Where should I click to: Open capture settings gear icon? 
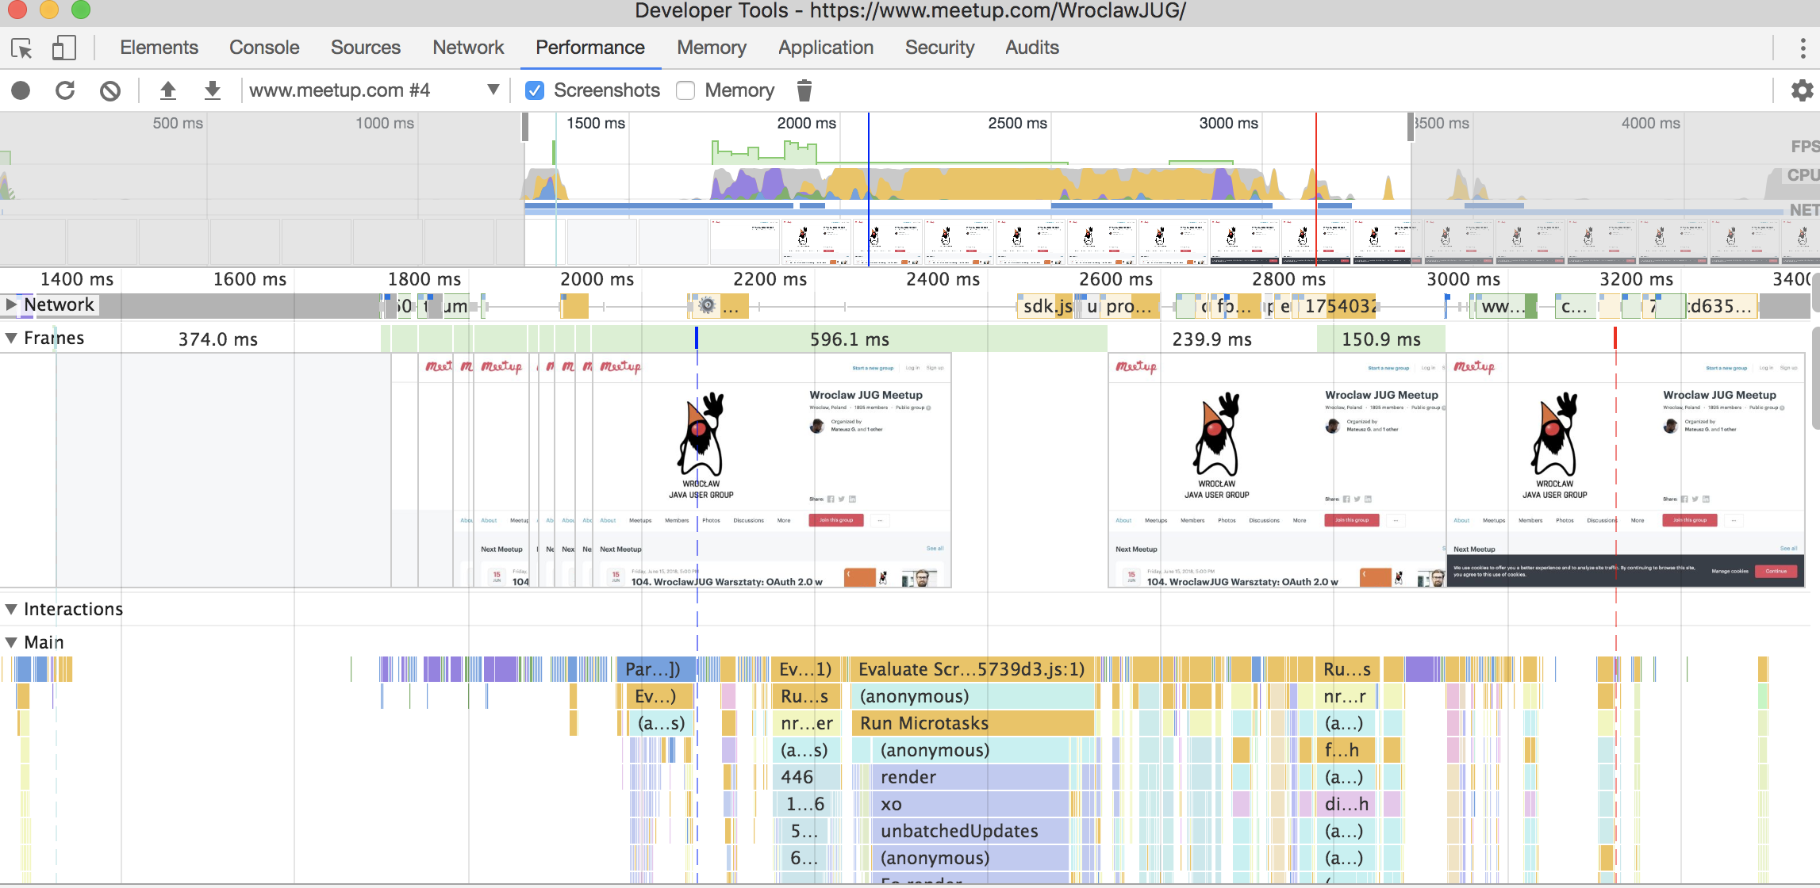[1802, 90]
